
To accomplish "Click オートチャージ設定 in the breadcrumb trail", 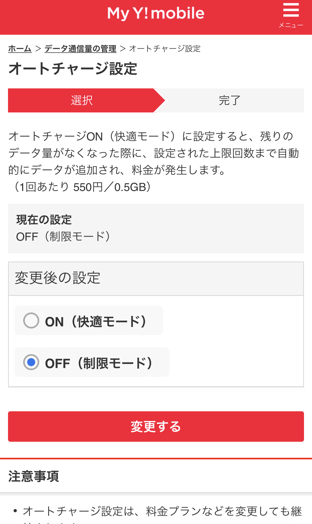I will [x=165, y=49].
